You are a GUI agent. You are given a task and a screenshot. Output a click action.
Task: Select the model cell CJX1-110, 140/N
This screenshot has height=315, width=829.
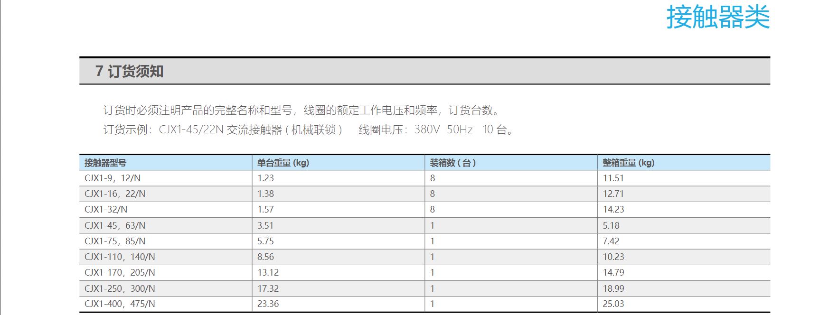click(x=120, y=257)
